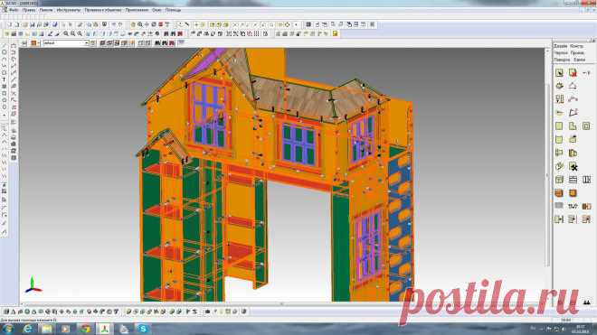Toggle the pressed shading mode button in layer toolbar
The width and height of the screenshot is (597, 335).
click(x=117, y=43)
